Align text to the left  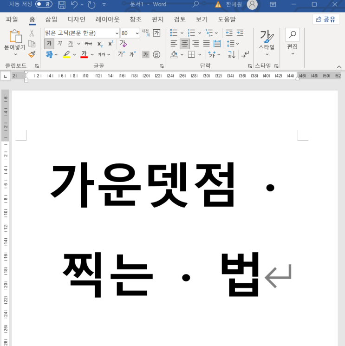(174, 44)
